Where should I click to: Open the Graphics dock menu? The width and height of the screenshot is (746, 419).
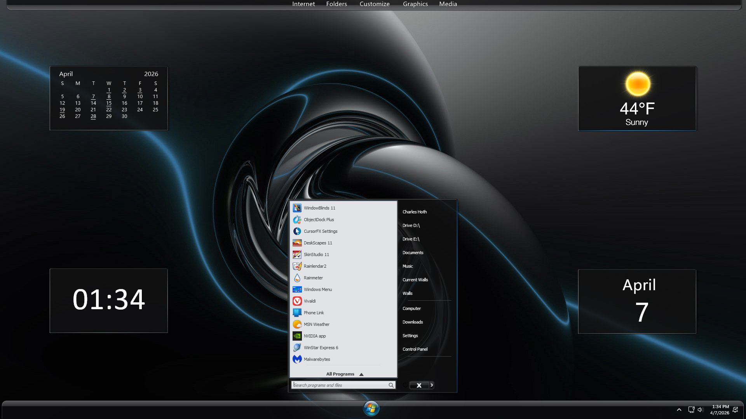coord(415,4)
